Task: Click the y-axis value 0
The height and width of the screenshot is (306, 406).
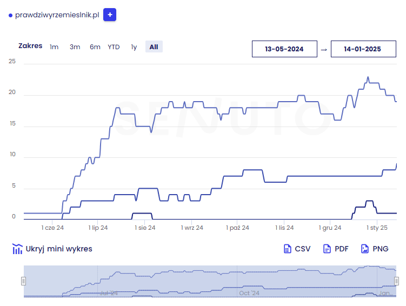Action: [x=14, y=216]
